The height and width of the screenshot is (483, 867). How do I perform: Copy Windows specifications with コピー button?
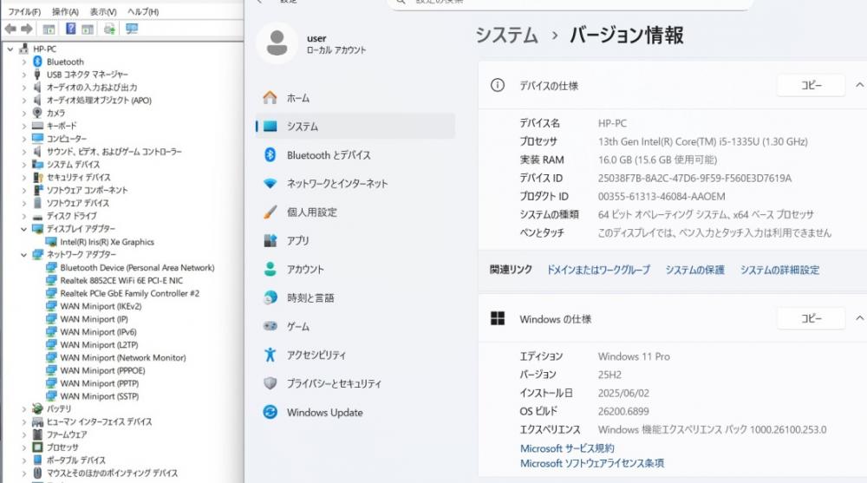tap(812, 319)
